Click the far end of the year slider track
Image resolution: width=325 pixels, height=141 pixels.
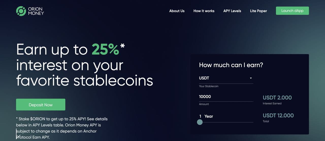point(252,122)
